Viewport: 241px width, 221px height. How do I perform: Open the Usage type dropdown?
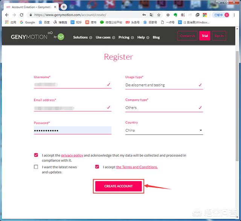pyautogui.click(x=164, y=85)
